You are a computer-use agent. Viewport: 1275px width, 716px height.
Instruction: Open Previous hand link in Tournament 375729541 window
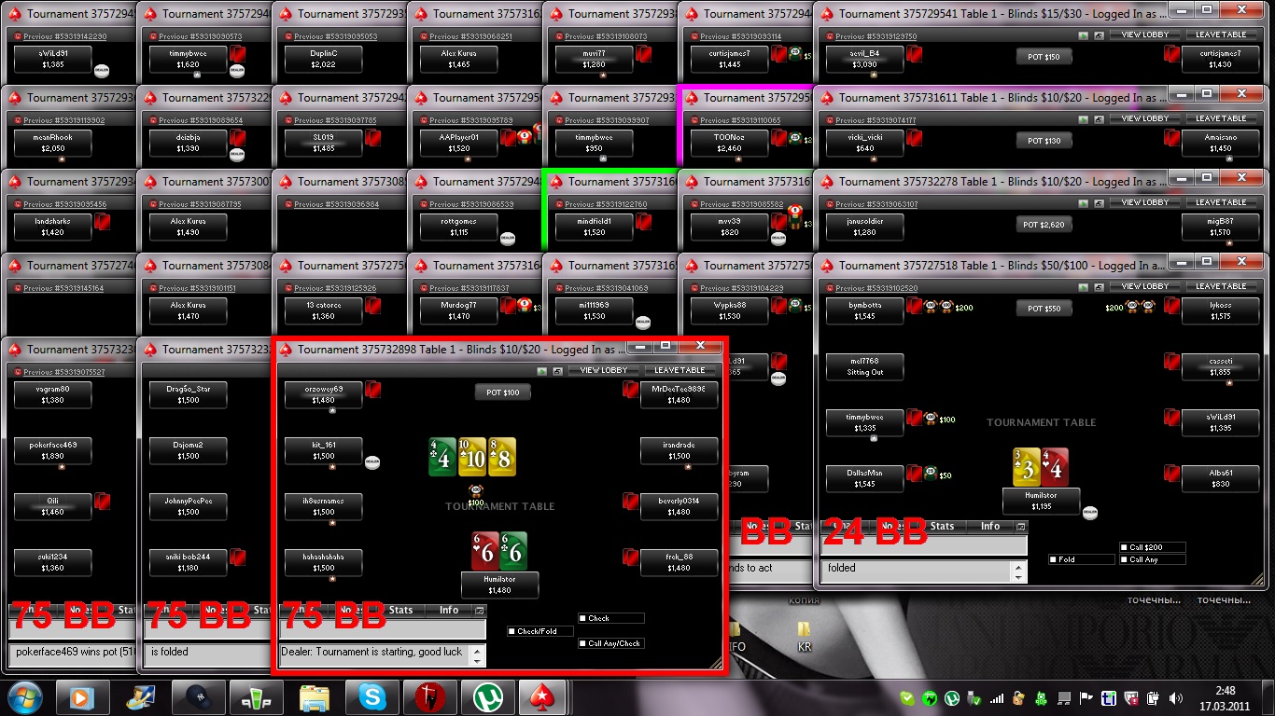(x=876, y=37)
